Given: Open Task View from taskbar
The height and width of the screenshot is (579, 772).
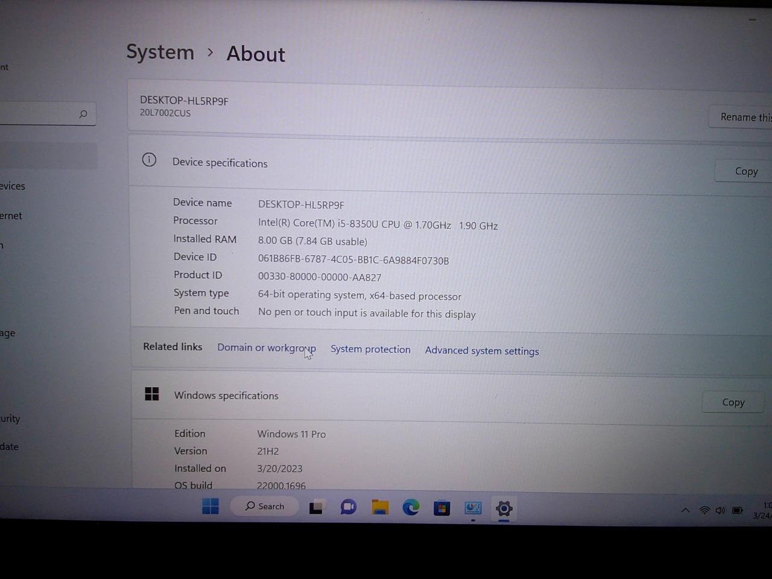Looking at the screenshot, I should click(x=316, y=507).
